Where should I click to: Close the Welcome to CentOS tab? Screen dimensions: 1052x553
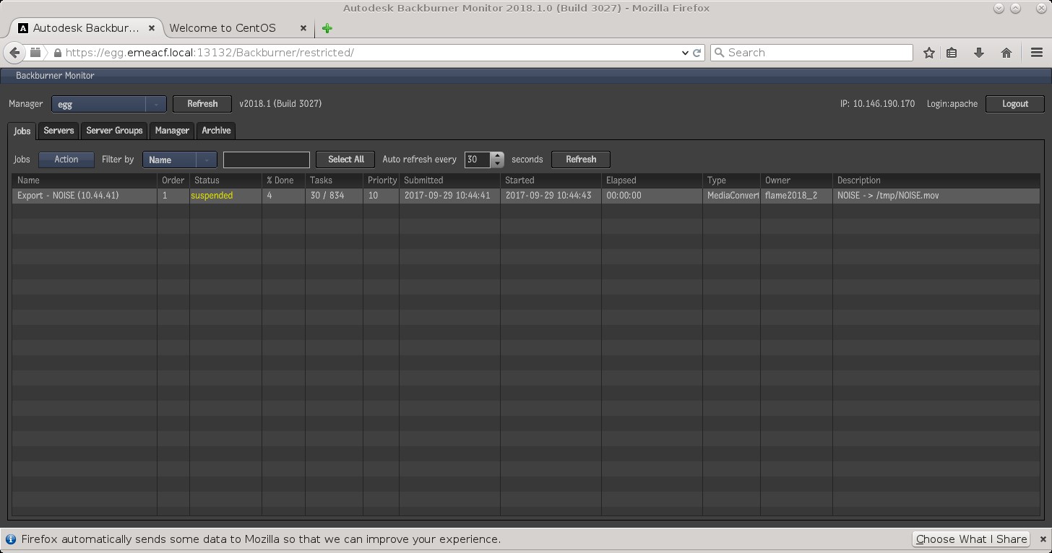tap(302, 28)
